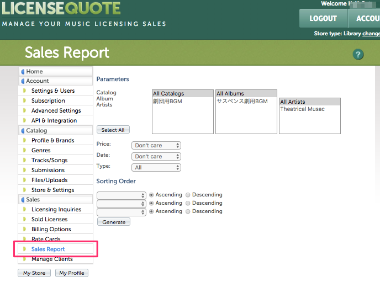Open Tracks/Songs in the sidebar menu

click(49, 161)
